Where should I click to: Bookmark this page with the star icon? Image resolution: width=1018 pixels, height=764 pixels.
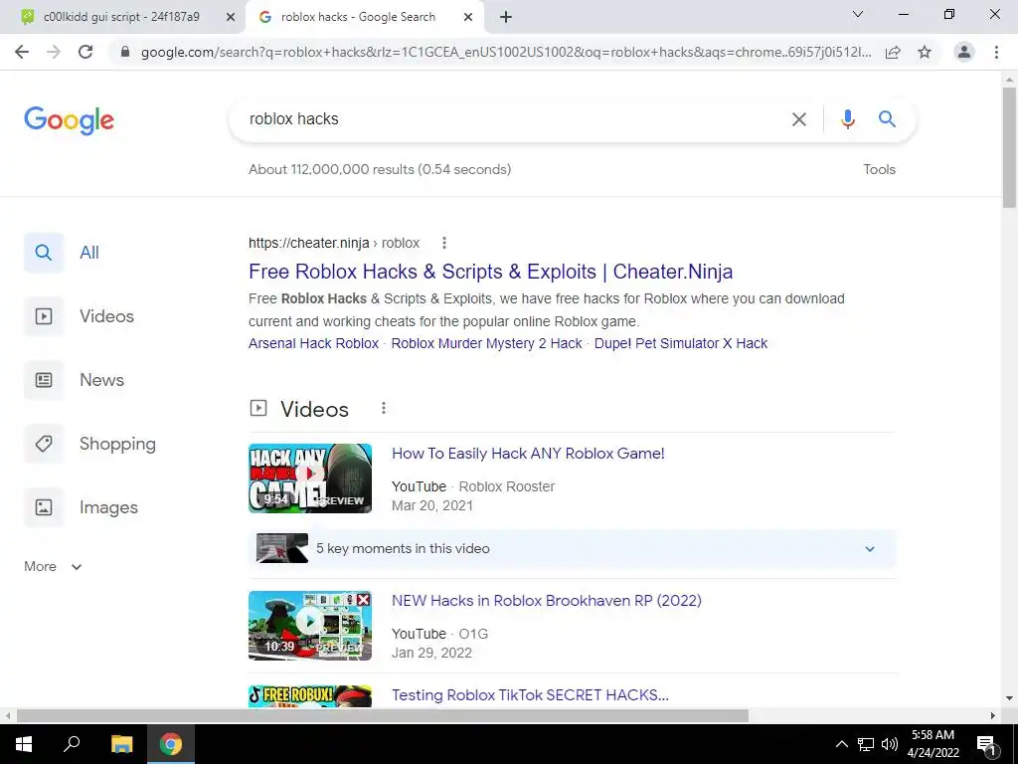coord(925,52)
